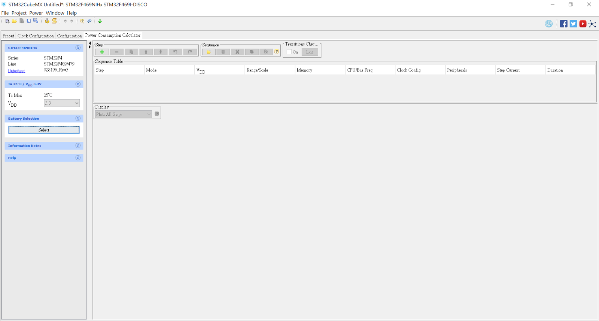This screenshot has width=599, height=321.
Task: Click the 028196_Rev3 datasheet value
Action: (x=56, y=70)
